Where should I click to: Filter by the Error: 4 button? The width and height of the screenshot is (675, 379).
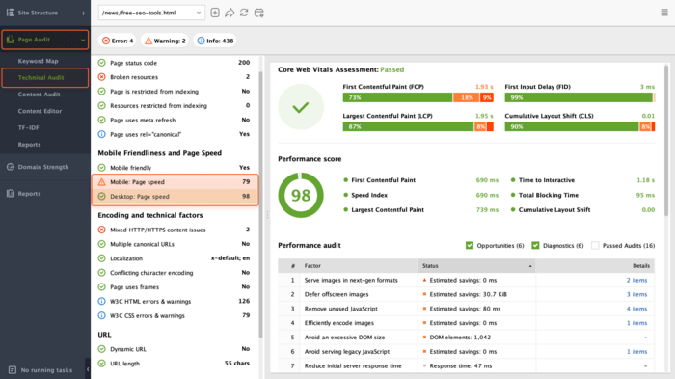click(x=117, y=41)
